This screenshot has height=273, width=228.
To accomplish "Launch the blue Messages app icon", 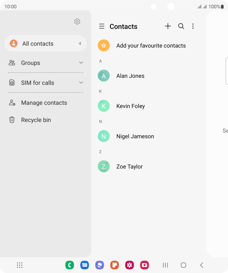I will tap(85, 265).
